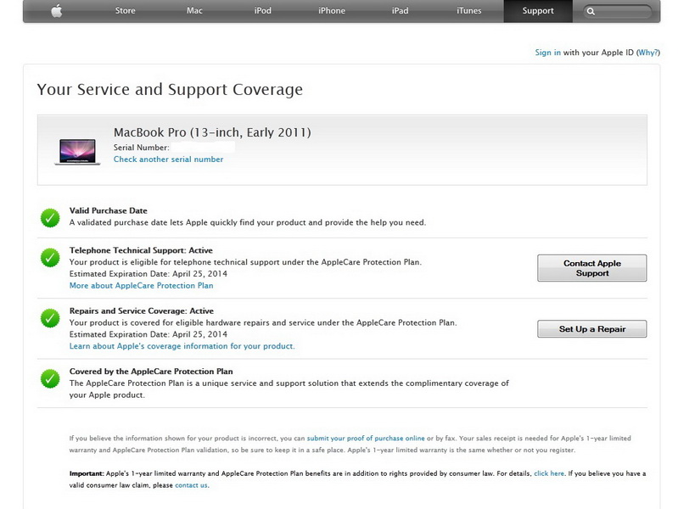Click the green checkmark beside Repairs and Service Coverage
Screen dimensions: 678x509
[50, 318]
